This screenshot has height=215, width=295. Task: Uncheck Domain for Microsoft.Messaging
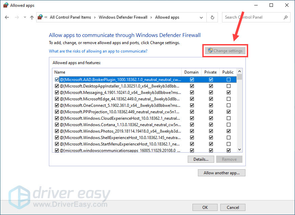(x=192, y=93)
